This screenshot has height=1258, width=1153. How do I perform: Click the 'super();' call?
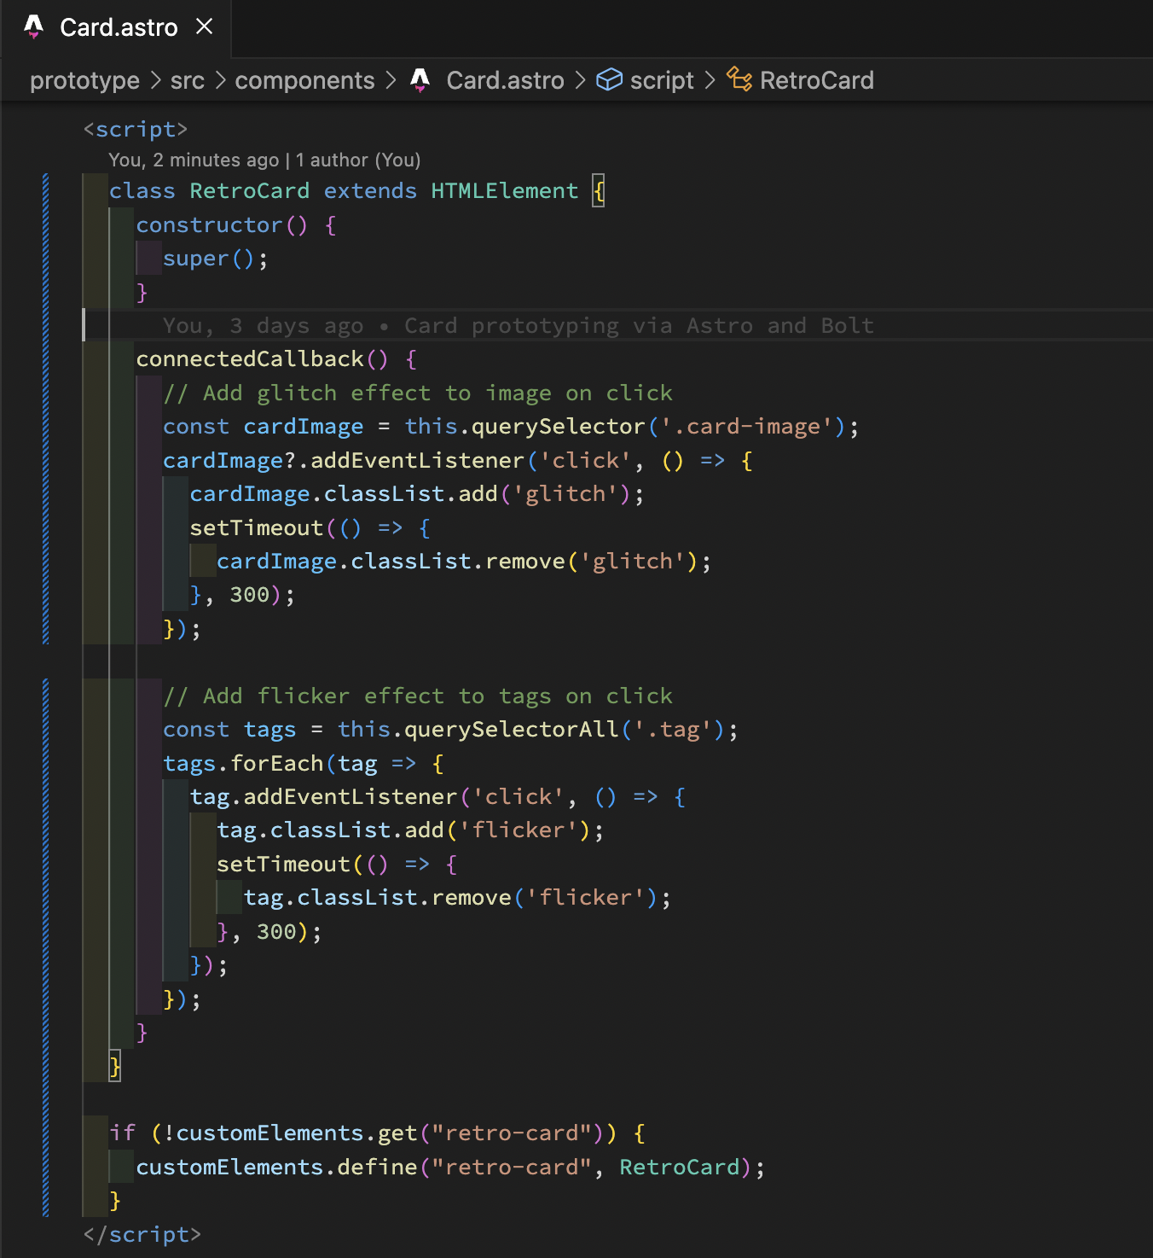[216, 259]
